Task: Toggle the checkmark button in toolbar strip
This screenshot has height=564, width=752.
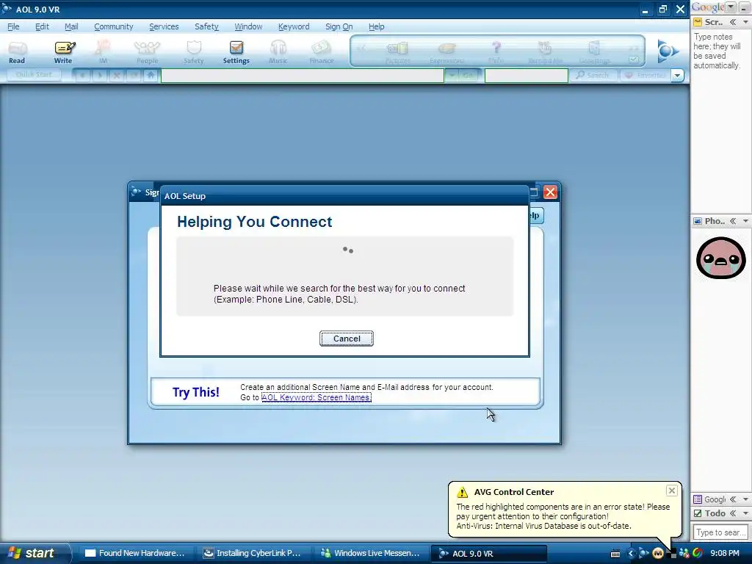Action: (x=634, y=59)
